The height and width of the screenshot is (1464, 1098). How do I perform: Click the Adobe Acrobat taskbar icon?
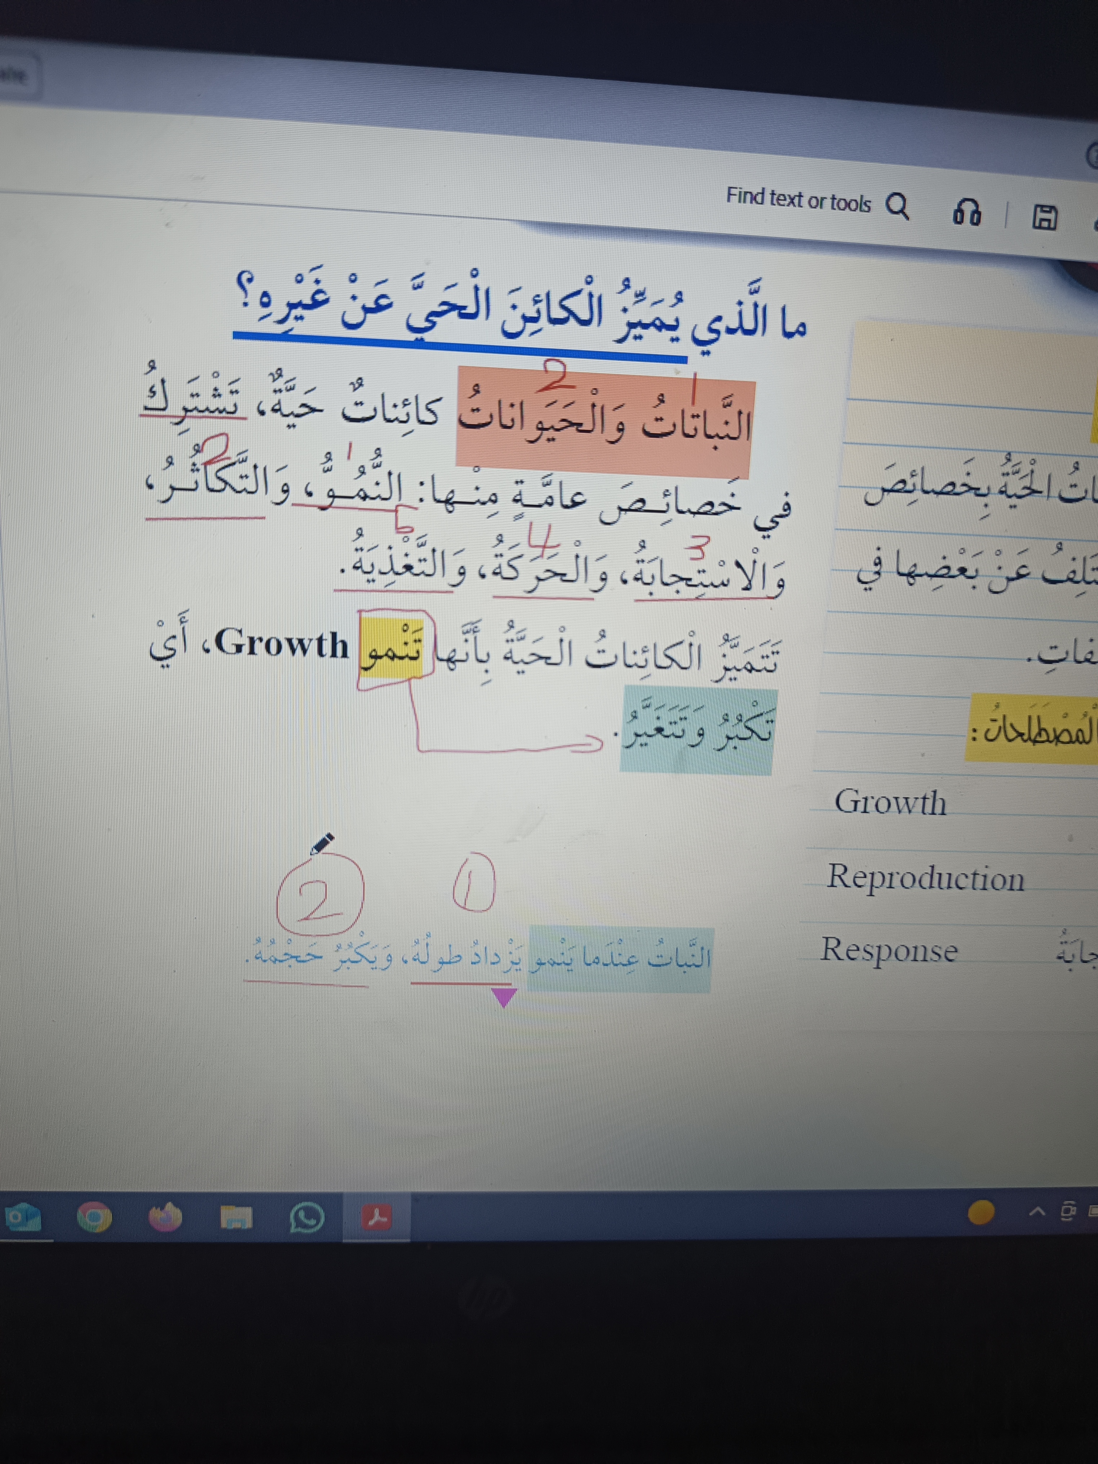376,1217
